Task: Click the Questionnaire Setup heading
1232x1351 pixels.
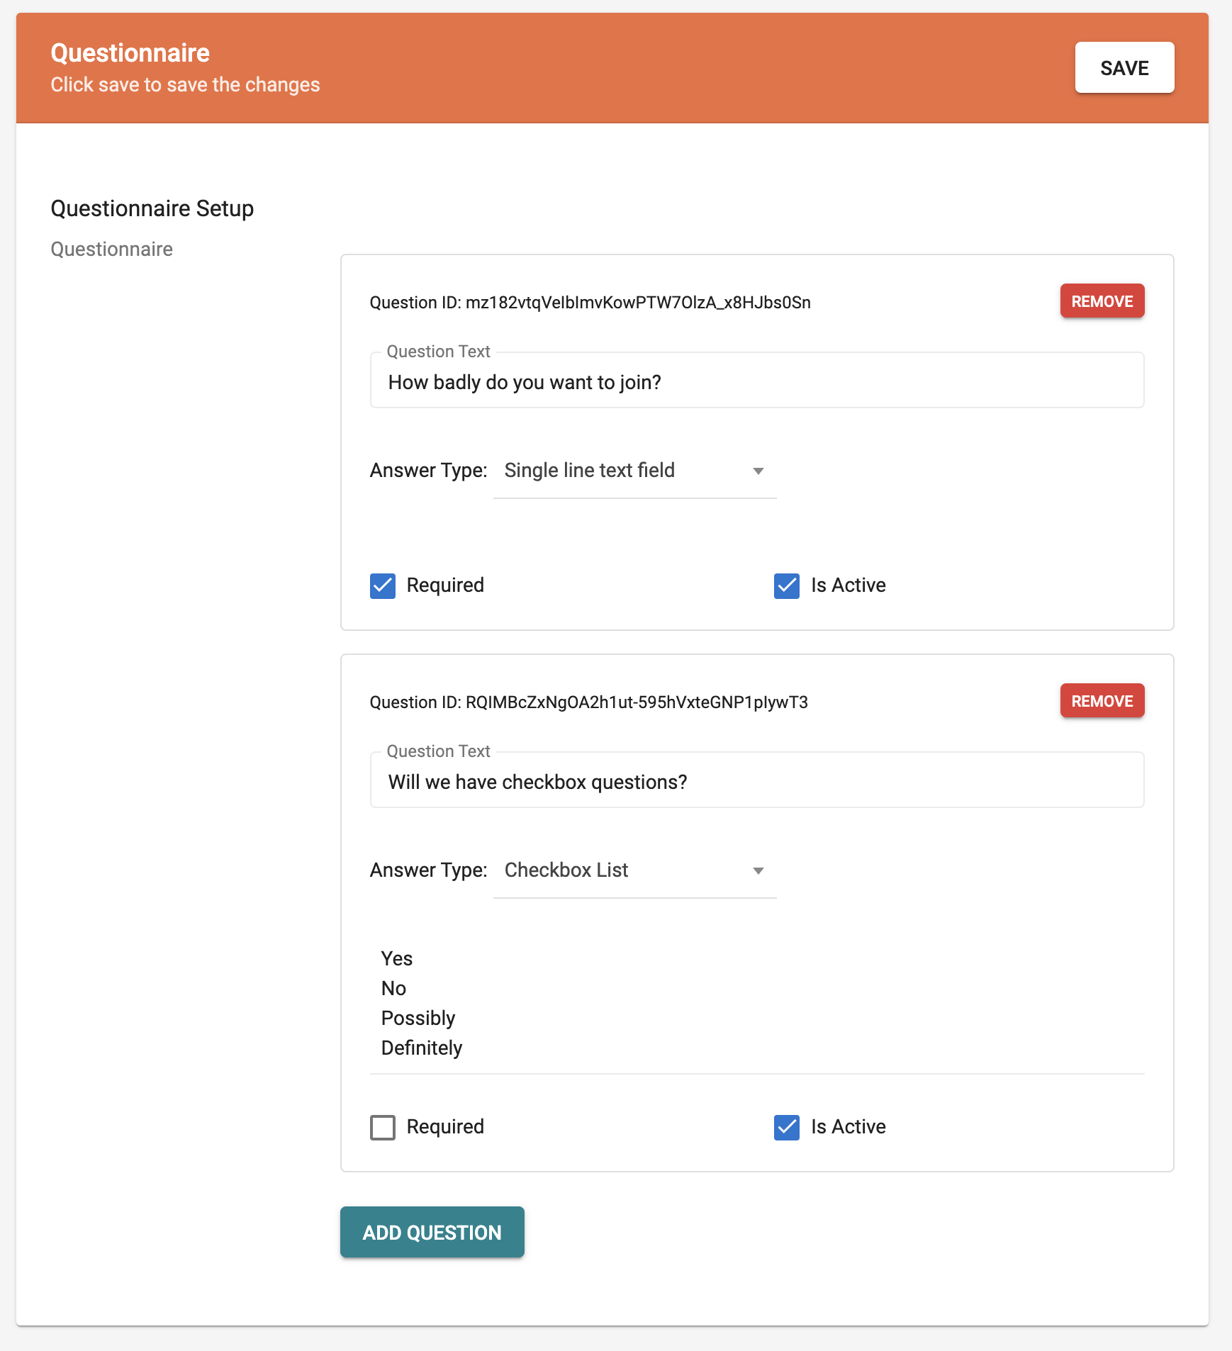Action: (152, 208)
